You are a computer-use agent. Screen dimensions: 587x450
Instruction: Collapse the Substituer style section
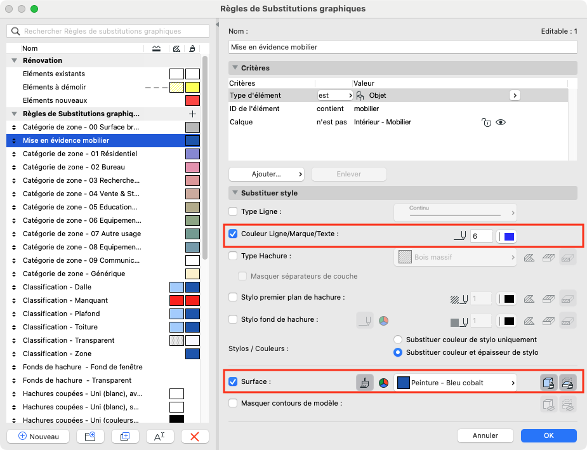[235, 193]
